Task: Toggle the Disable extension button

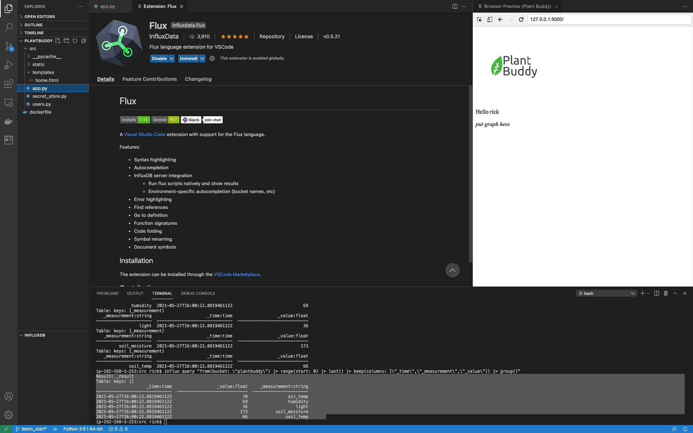Action: 159,58
